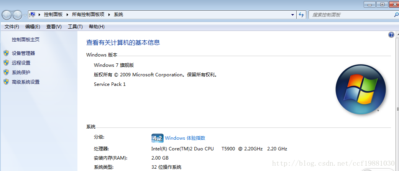Open the 编辑(E) menu

[x=33, y=27]
